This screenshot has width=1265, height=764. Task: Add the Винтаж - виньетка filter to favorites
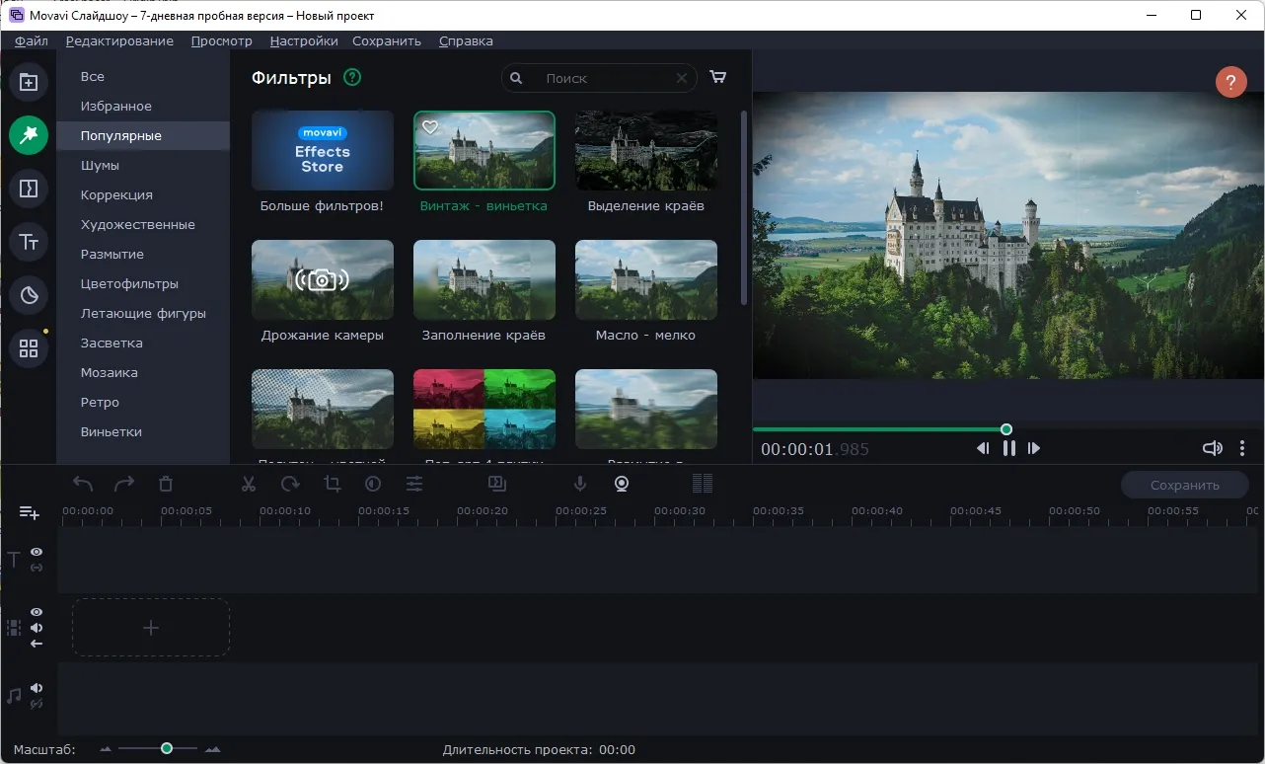tap(429, 127)
